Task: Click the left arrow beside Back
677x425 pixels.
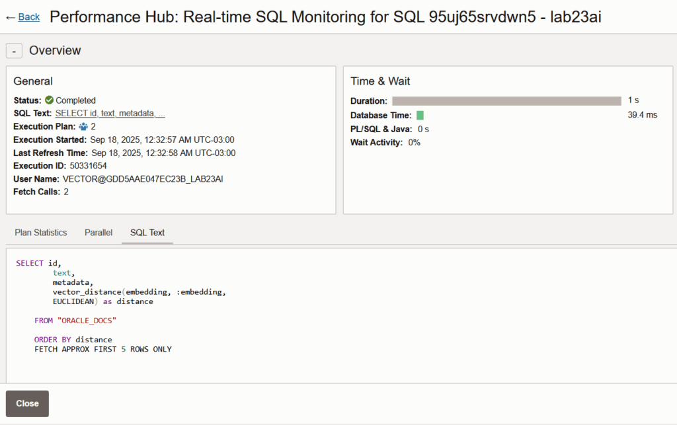Action: pos(10,17)
